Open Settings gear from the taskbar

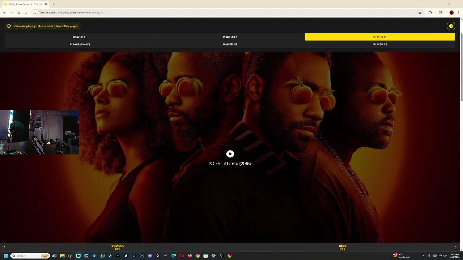[213, 256]
